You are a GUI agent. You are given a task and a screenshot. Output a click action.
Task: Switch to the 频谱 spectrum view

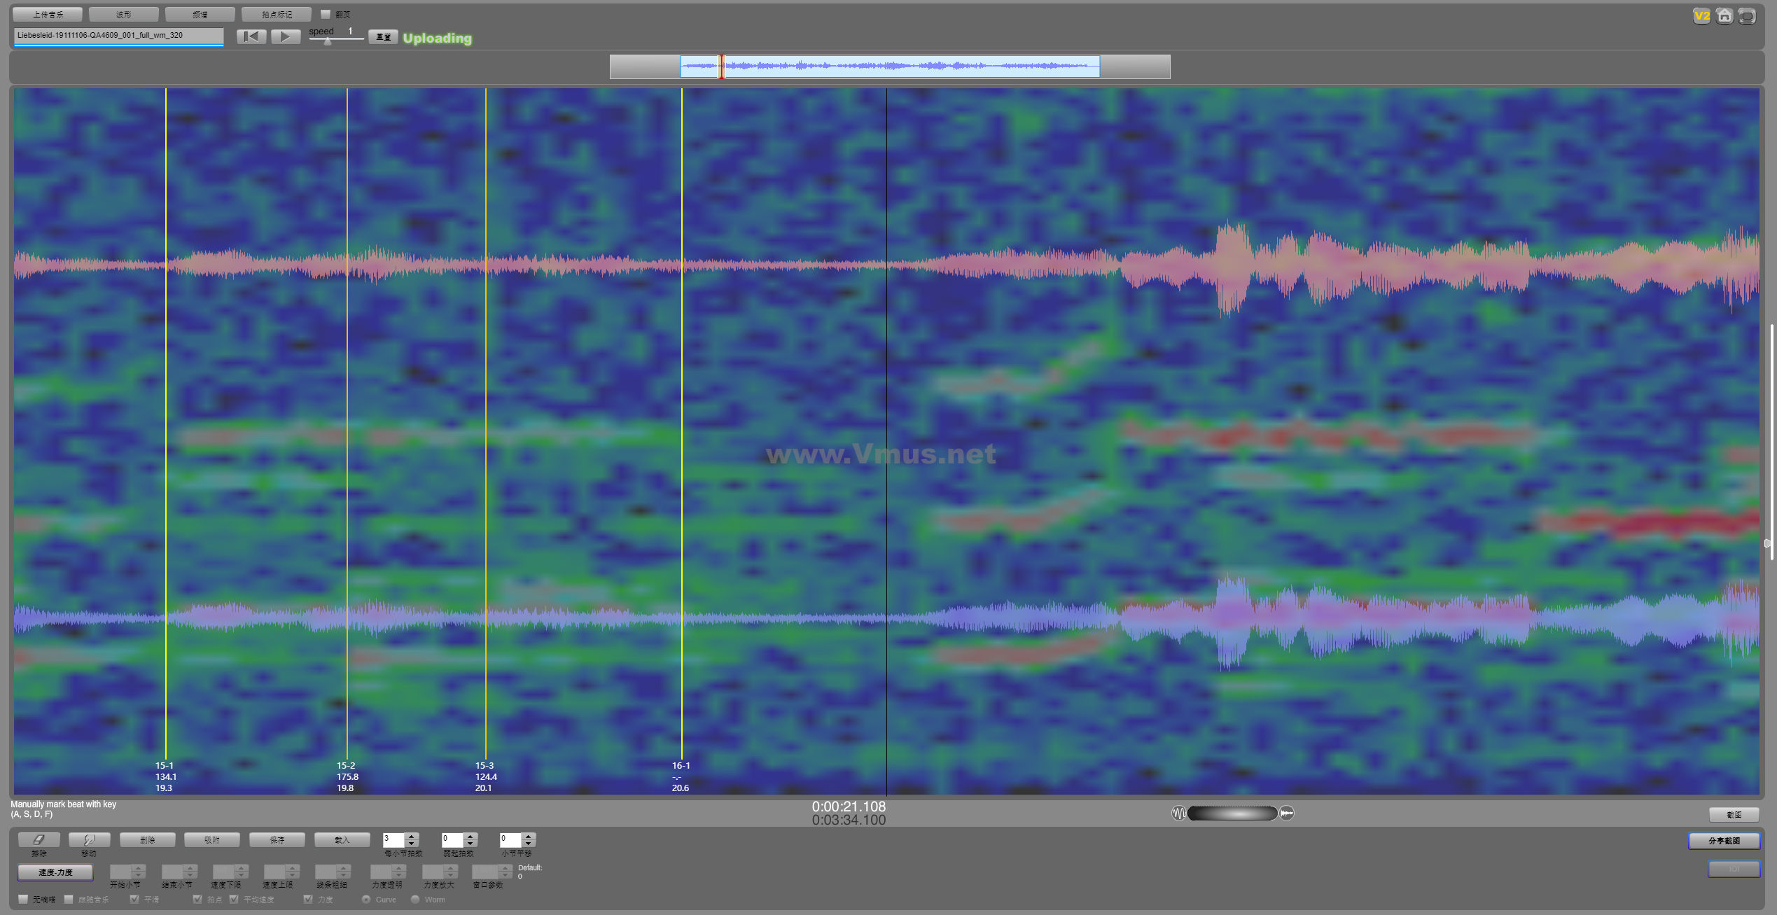200,14
